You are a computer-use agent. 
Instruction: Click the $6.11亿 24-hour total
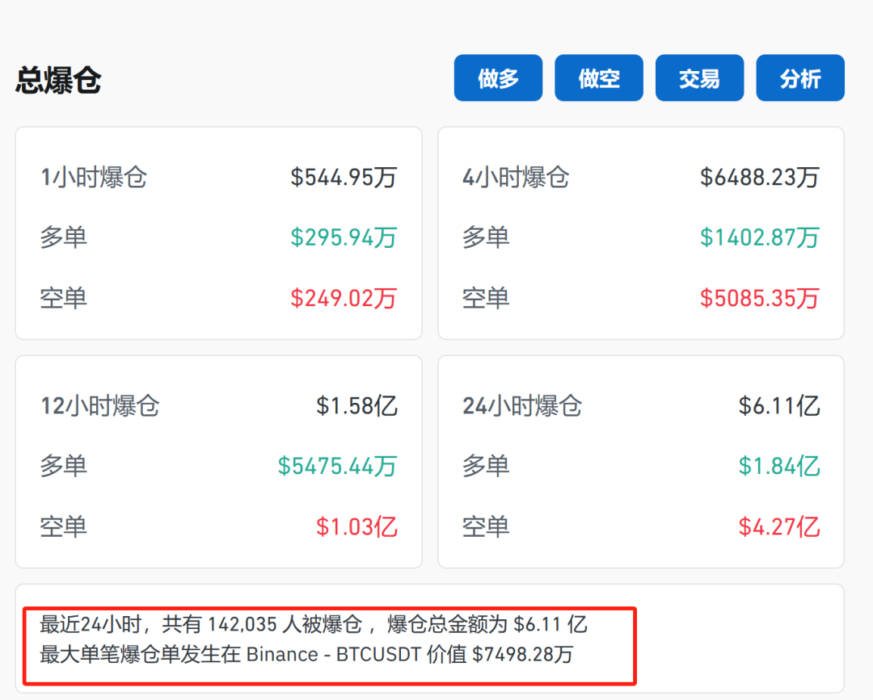[780, 406]
